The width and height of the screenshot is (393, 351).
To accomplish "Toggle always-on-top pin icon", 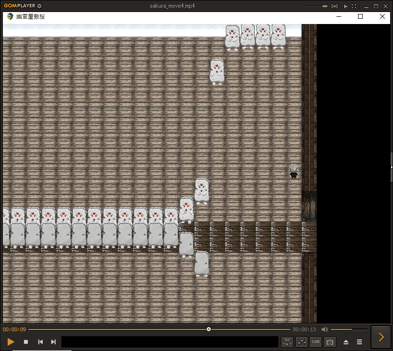I will tap(345, 6).
